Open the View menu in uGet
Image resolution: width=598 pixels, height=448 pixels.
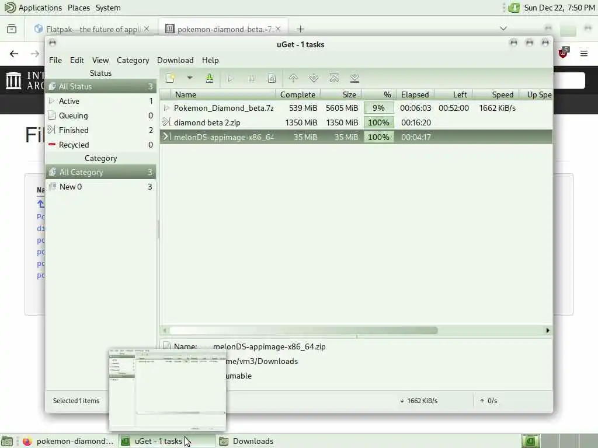(x=100, y=60)
